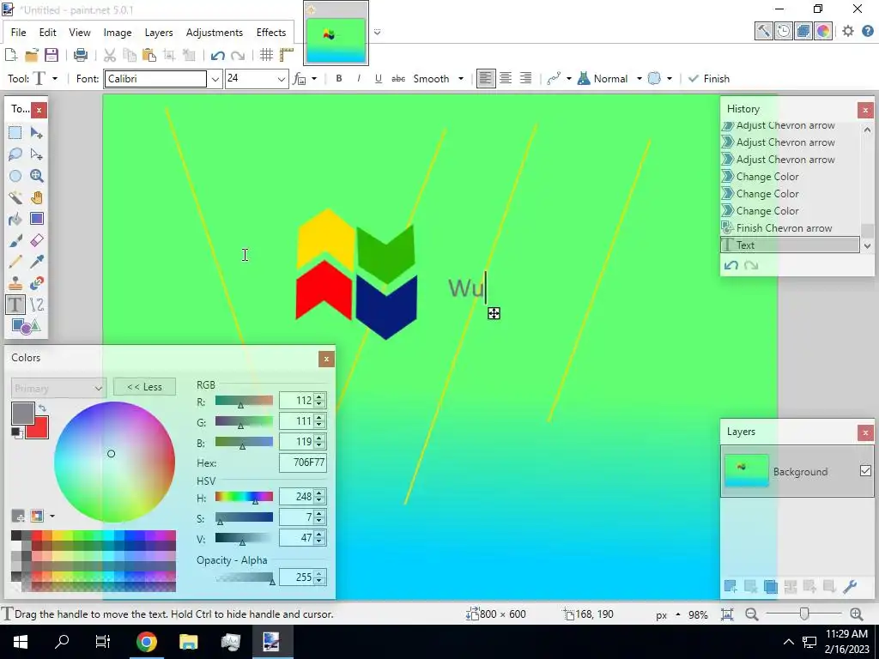Screen dimensions: 879x659
Task: Select the Pencil tool
Action: point(15,262)
